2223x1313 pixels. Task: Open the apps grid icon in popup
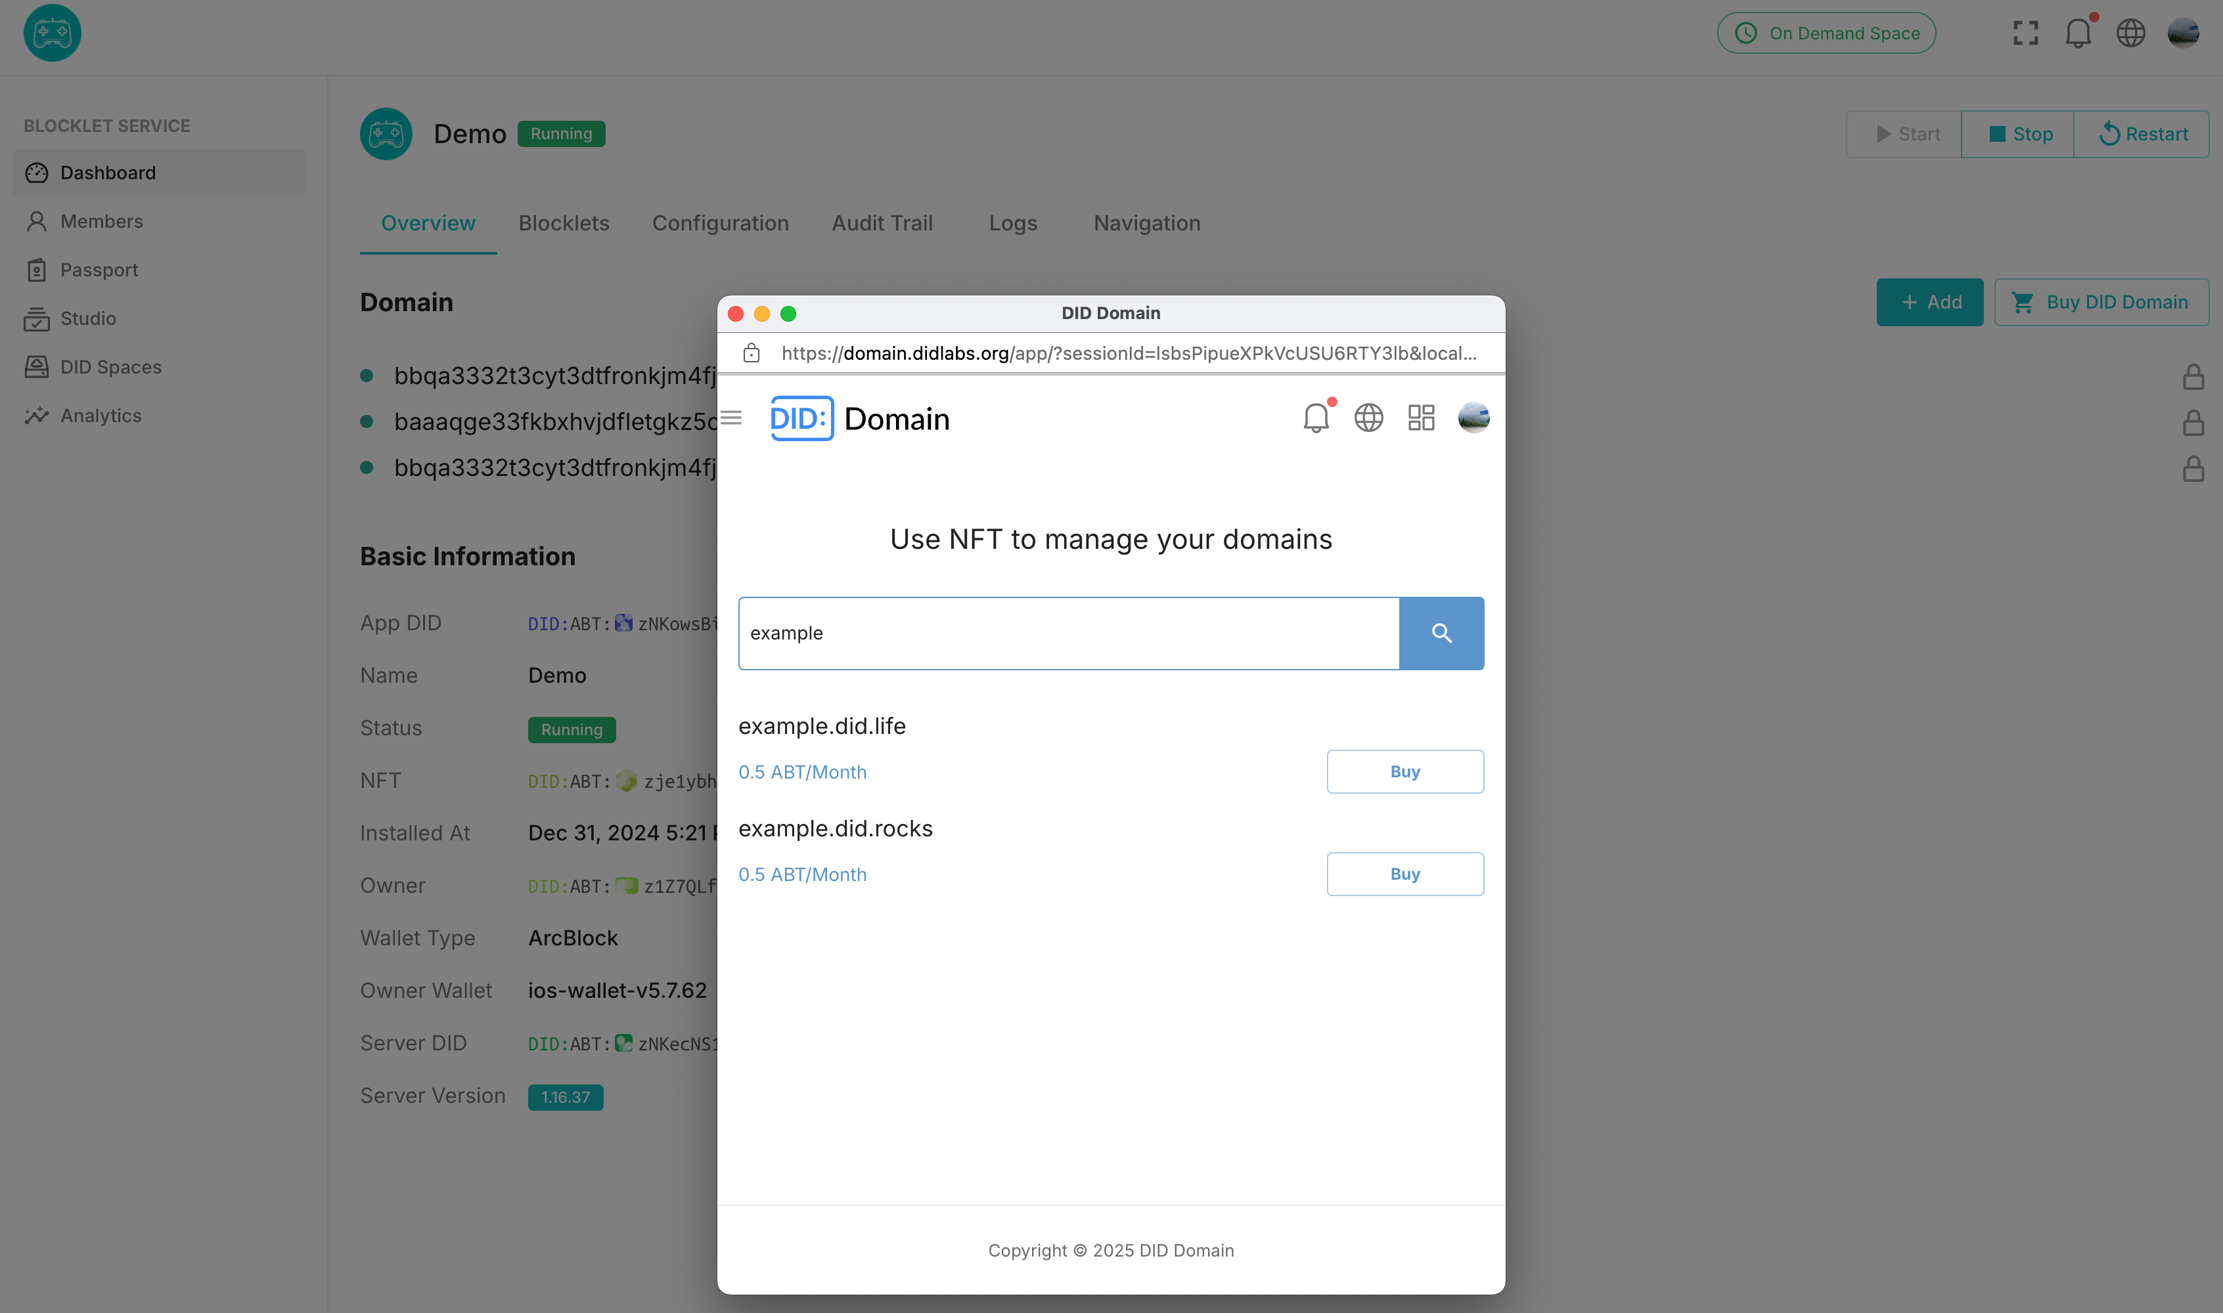(1421, 418)
